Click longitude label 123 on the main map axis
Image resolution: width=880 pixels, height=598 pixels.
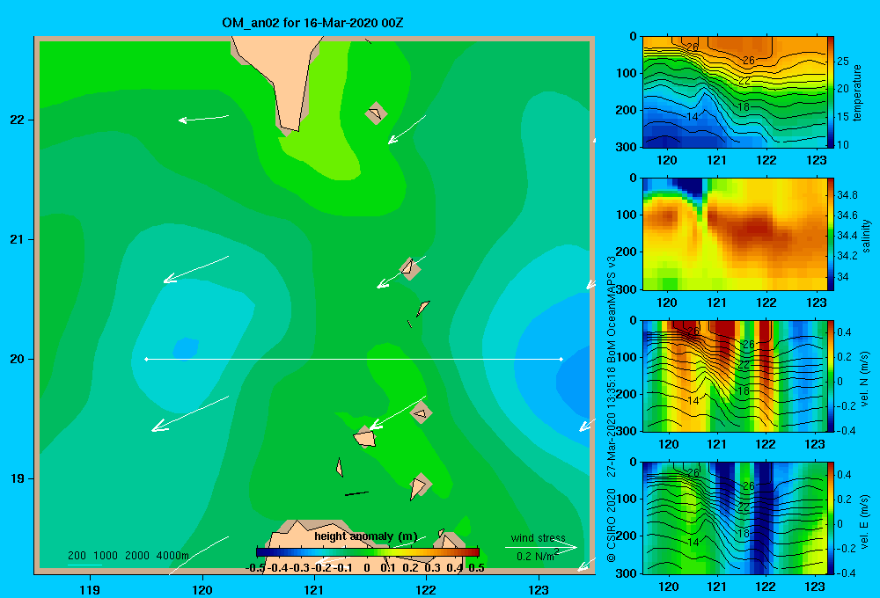539,589
